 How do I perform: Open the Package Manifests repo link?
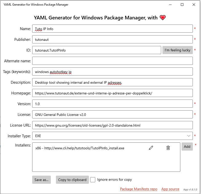click(x=139, y=189)
